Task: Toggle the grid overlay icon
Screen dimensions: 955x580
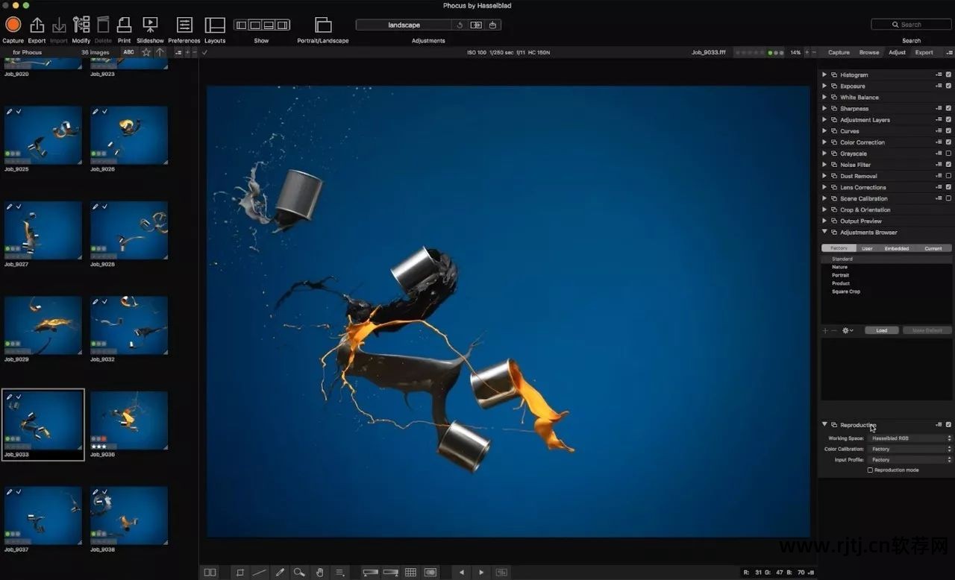Action: tap(410, 573)
